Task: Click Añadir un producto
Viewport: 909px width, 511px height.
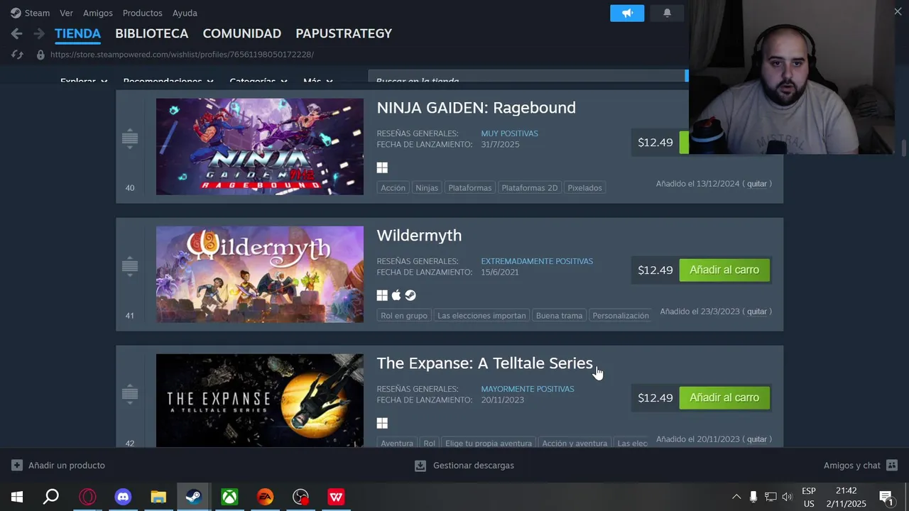Action: click(58, 466)
